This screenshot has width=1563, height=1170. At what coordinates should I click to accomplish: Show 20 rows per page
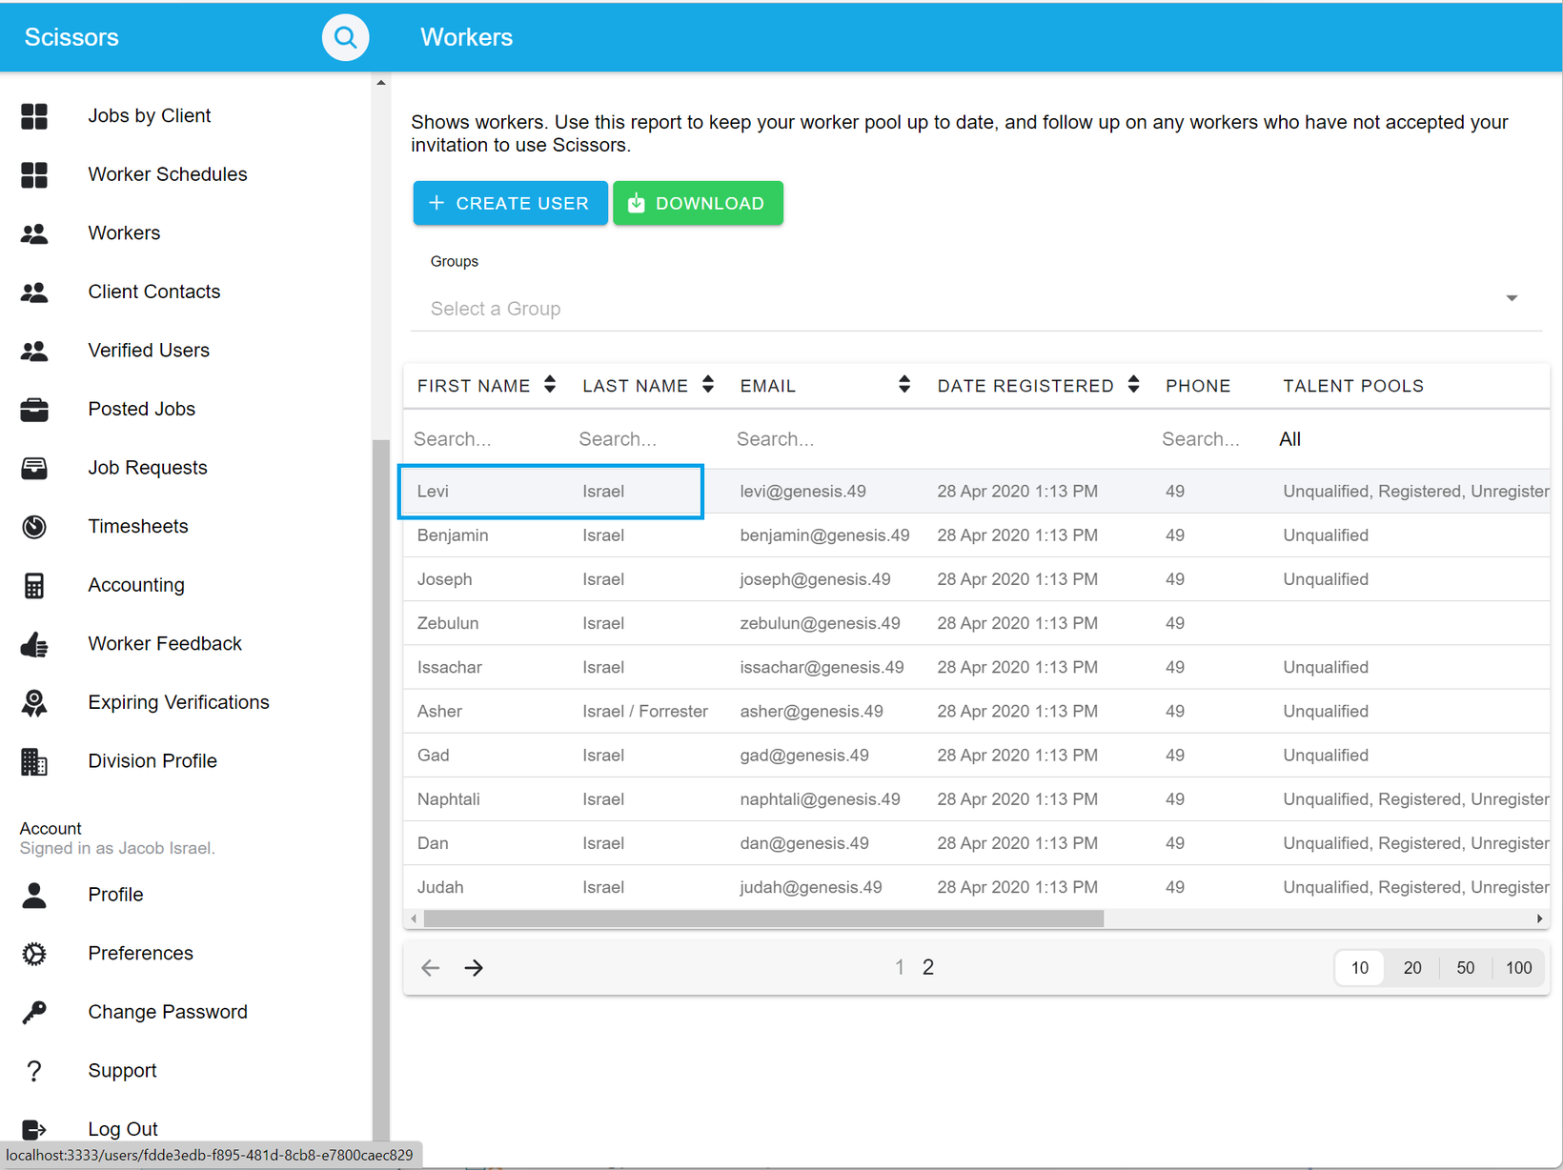click(x=1412, y=968)
